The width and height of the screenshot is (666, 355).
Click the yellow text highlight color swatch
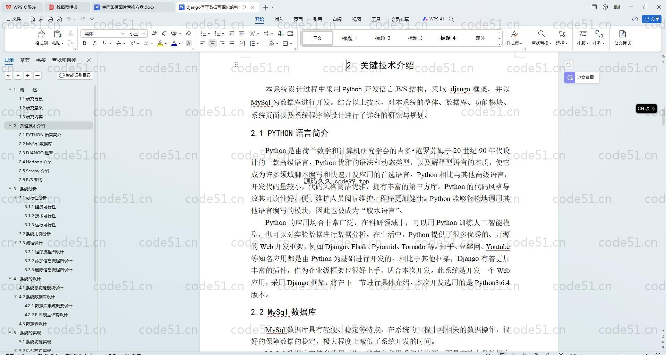[160, 43]
